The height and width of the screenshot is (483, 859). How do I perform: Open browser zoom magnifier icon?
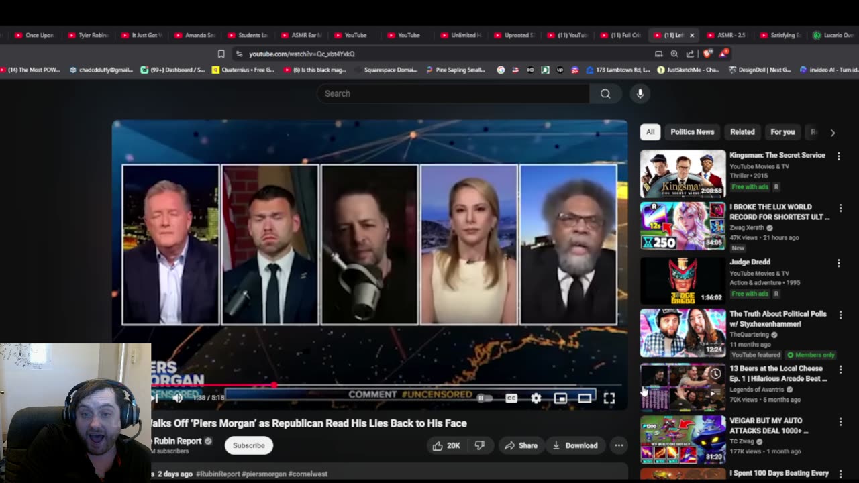[674, 54]
